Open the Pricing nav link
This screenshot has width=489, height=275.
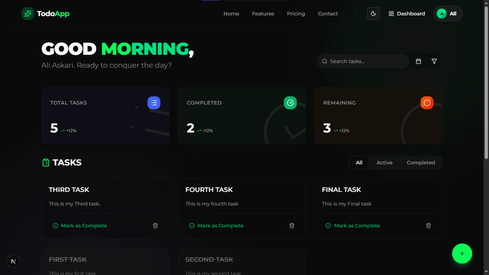pos(296,14)
